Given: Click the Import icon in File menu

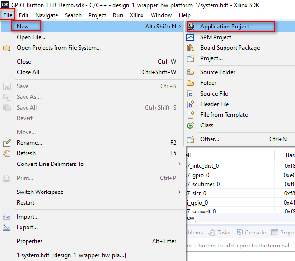Looking at the screenshot, I should pyautogui.click(x=7, y=217).
